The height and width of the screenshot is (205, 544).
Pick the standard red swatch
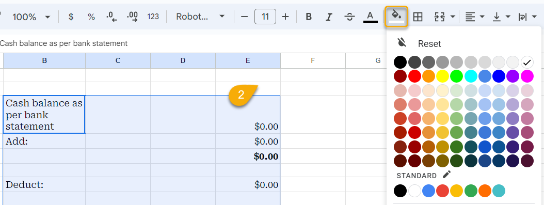click(442, 191)
